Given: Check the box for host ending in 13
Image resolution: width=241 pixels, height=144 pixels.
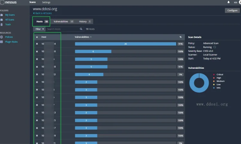Looking at the screenshot, I should (x=37, y=113).
